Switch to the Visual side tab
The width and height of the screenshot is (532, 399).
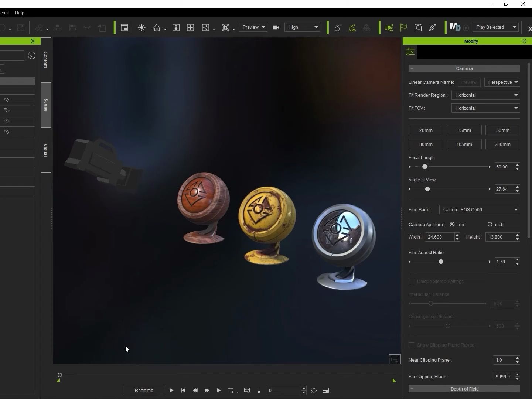[x=46, y=150]
